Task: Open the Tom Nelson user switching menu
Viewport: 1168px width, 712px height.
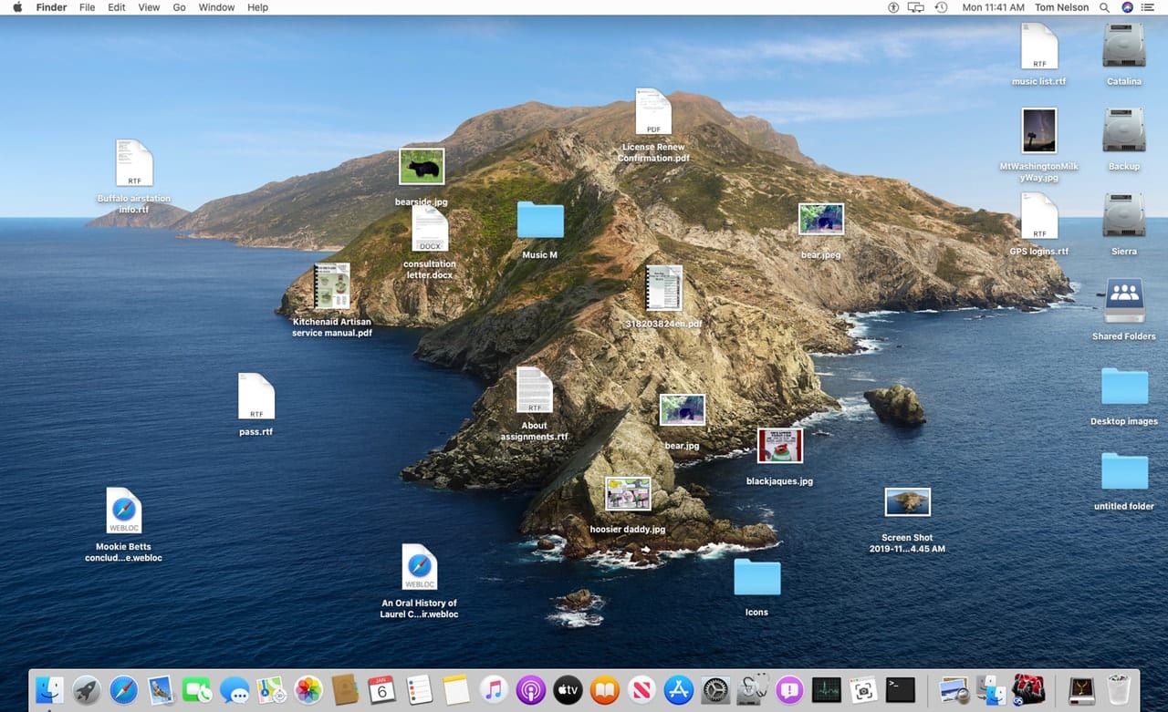Action: (1060, 7)
